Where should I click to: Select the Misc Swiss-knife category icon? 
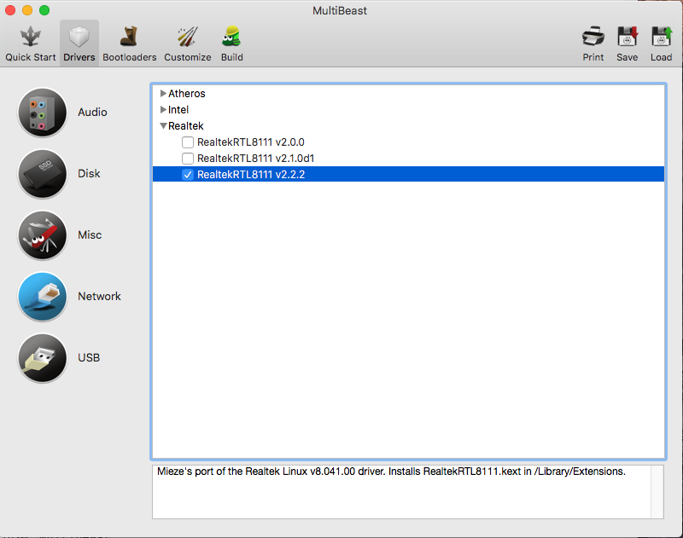pyautogui.click(x=42, y=235)
